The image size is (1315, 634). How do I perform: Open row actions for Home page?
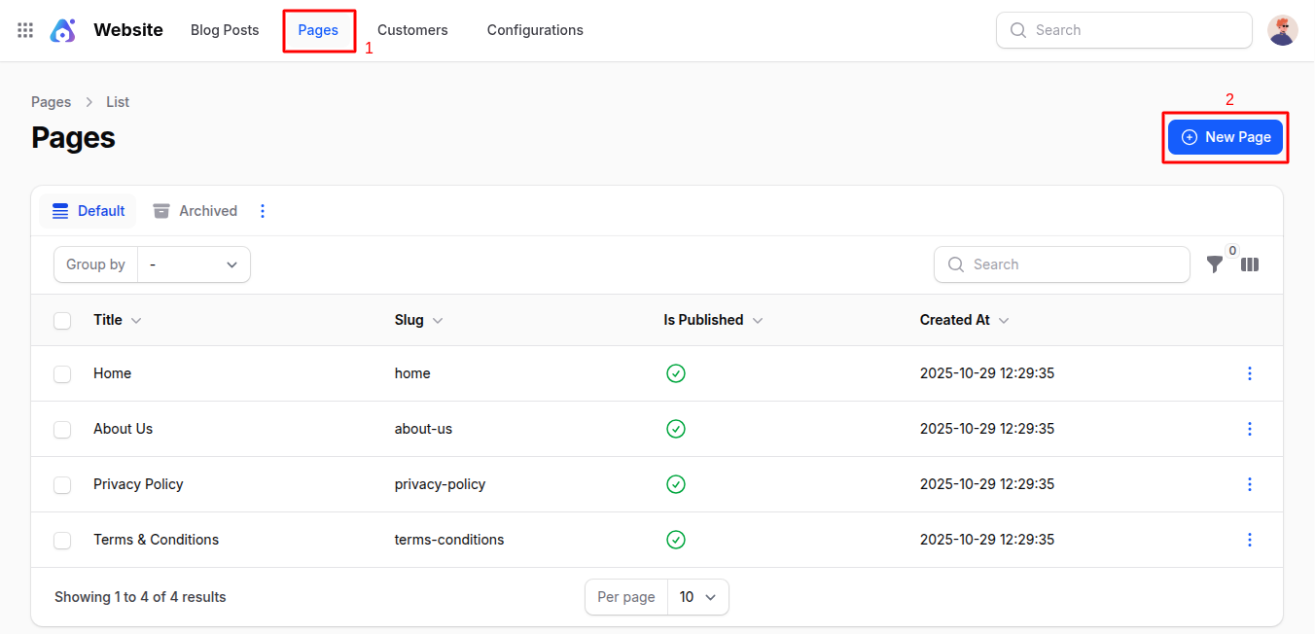tap(1250, 373)
